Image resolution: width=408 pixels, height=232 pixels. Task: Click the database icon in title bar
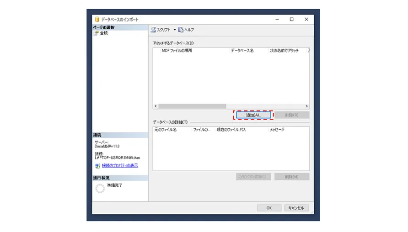pyautogui.click(x=97, y=20)
